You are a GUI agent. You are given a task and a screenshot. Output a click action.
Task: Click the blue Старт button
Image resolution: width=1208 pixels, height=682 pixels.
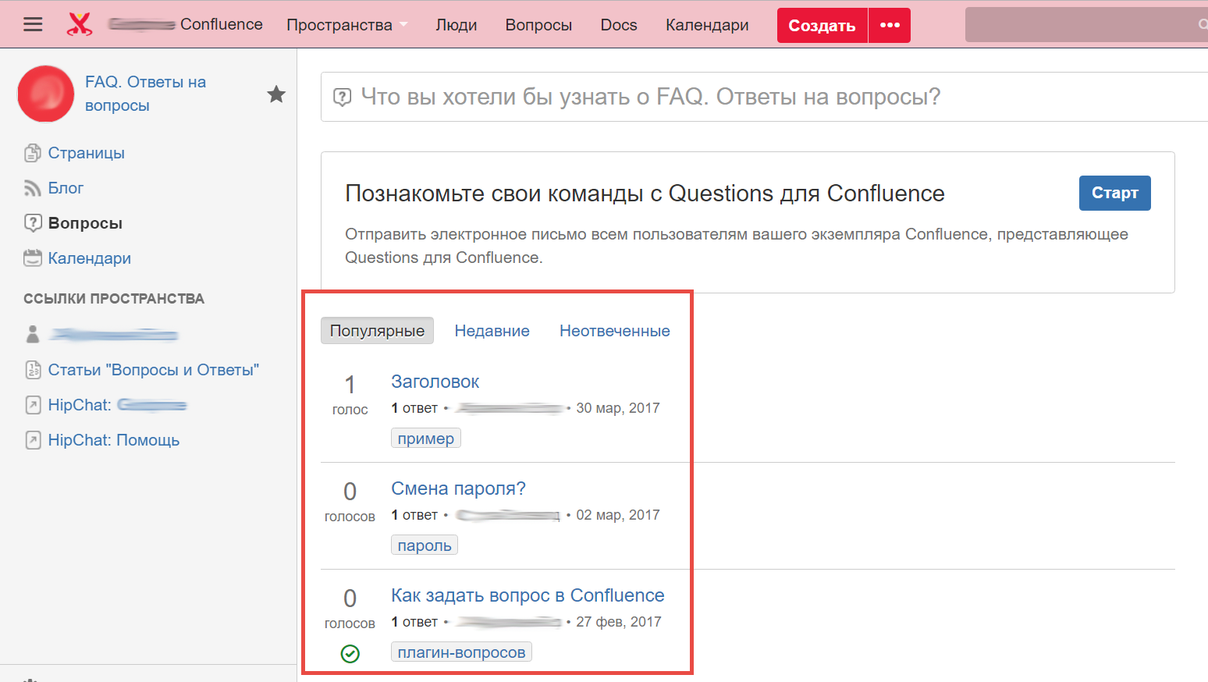pyautogui.click(x=1114, y=193)
